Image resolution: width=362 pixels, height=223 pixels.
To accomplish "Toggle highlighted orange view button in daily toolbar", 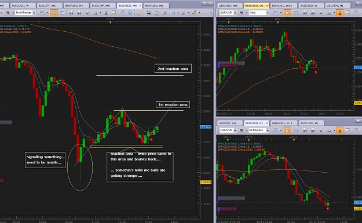I will [x=287, y=13].
